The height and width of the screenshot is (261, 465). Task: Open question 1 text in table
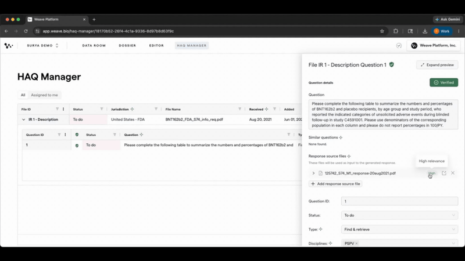click(x=209, y=145)
